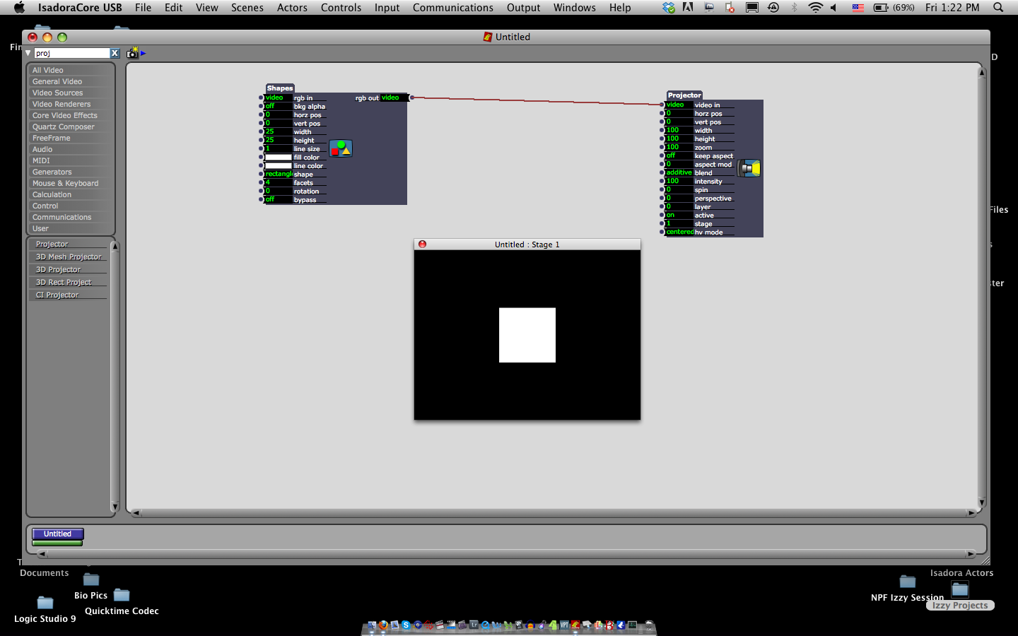Select Projector hv mode centered value
This screenshot has width=1018, height=636.
(679, 232)
